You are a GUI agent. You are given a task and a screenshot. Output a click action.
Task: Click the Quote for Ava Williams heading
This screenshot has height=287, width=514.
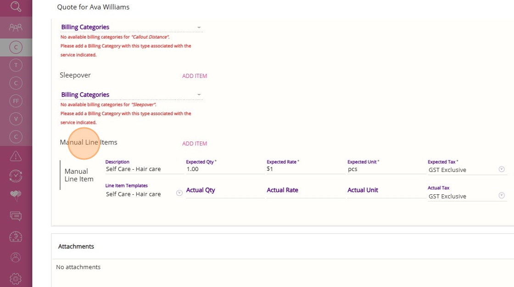pos(93,7)
